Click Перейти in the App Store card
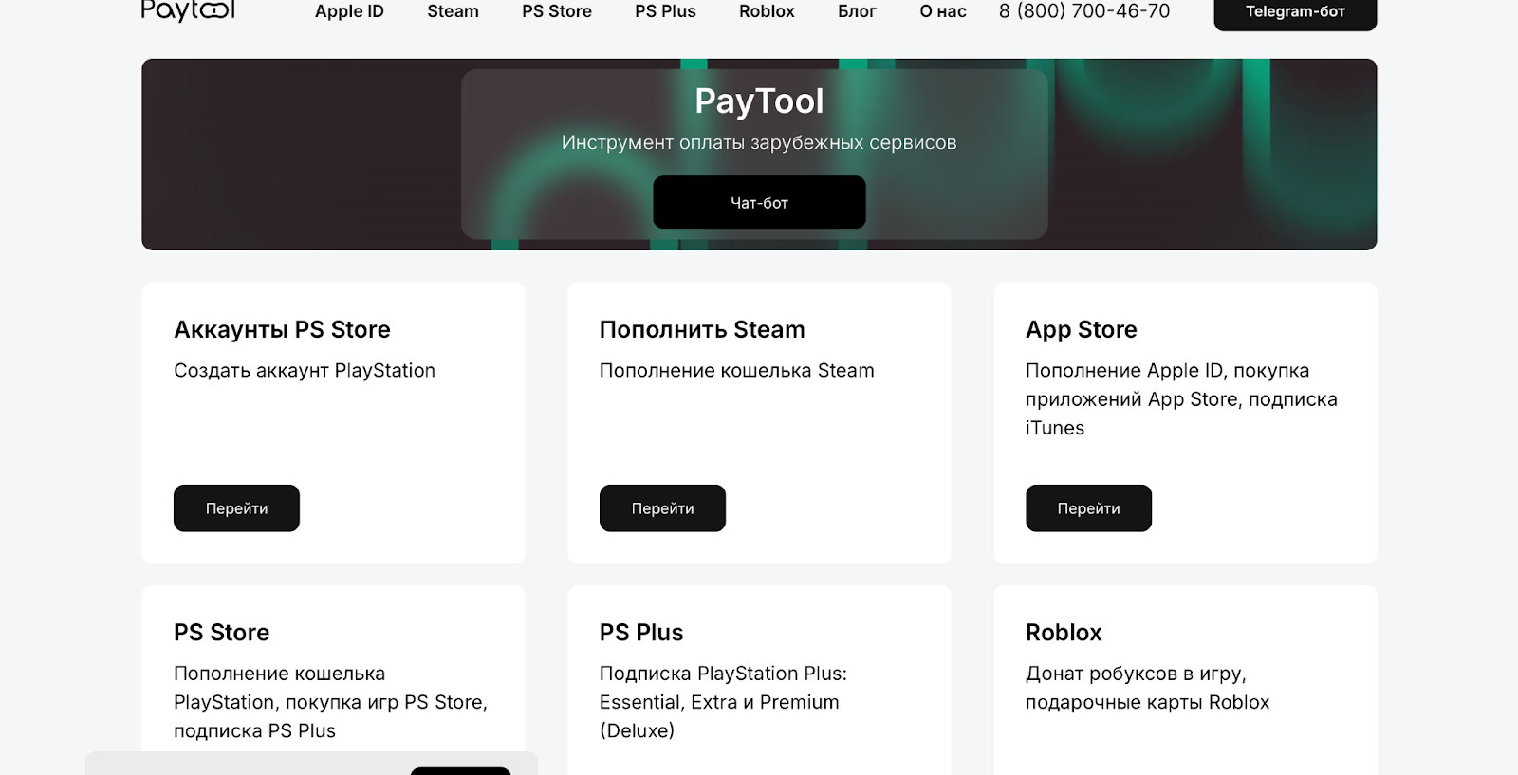Screen dimensions: 1518x775 point(1088,508)
